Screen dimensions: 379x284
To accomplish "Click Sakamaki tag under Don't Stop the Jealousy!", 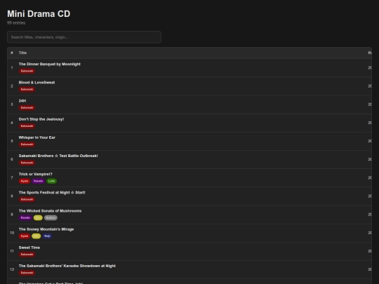I will [27, 126].
